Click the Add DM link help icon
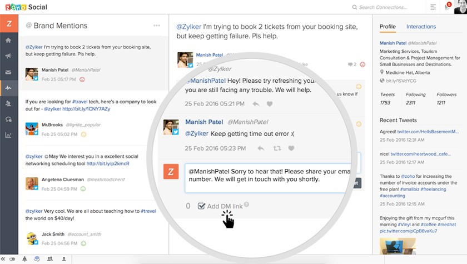Screen dimensions: 467x264 246,205
